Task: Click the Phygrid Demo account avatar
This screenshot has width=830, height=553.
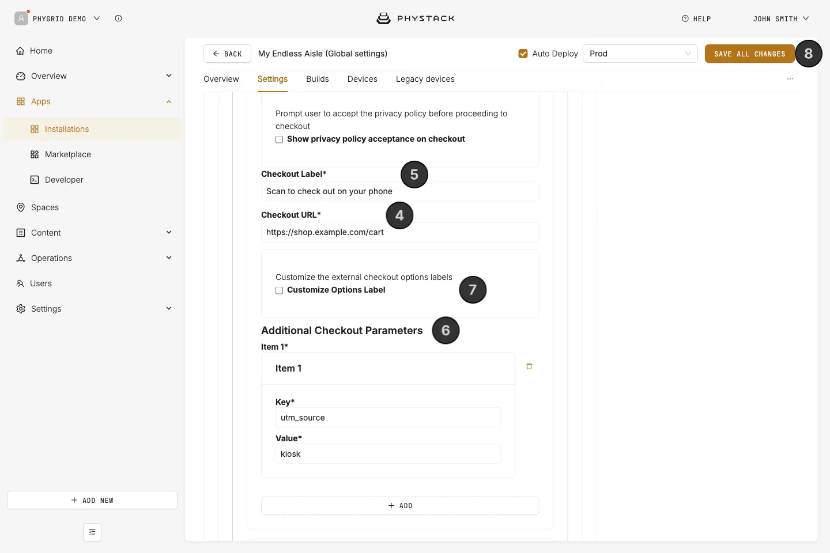Action: pyautogui.click(x=21, y=18)
